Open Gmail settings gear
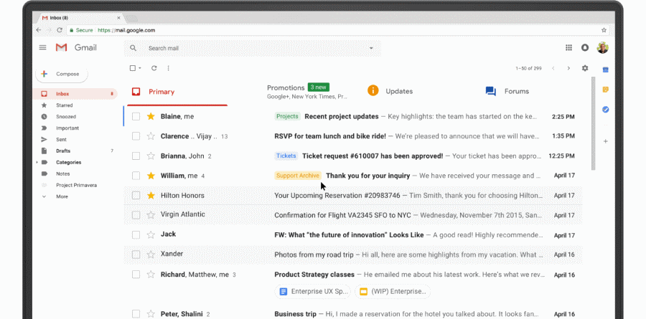 point(585,68)
